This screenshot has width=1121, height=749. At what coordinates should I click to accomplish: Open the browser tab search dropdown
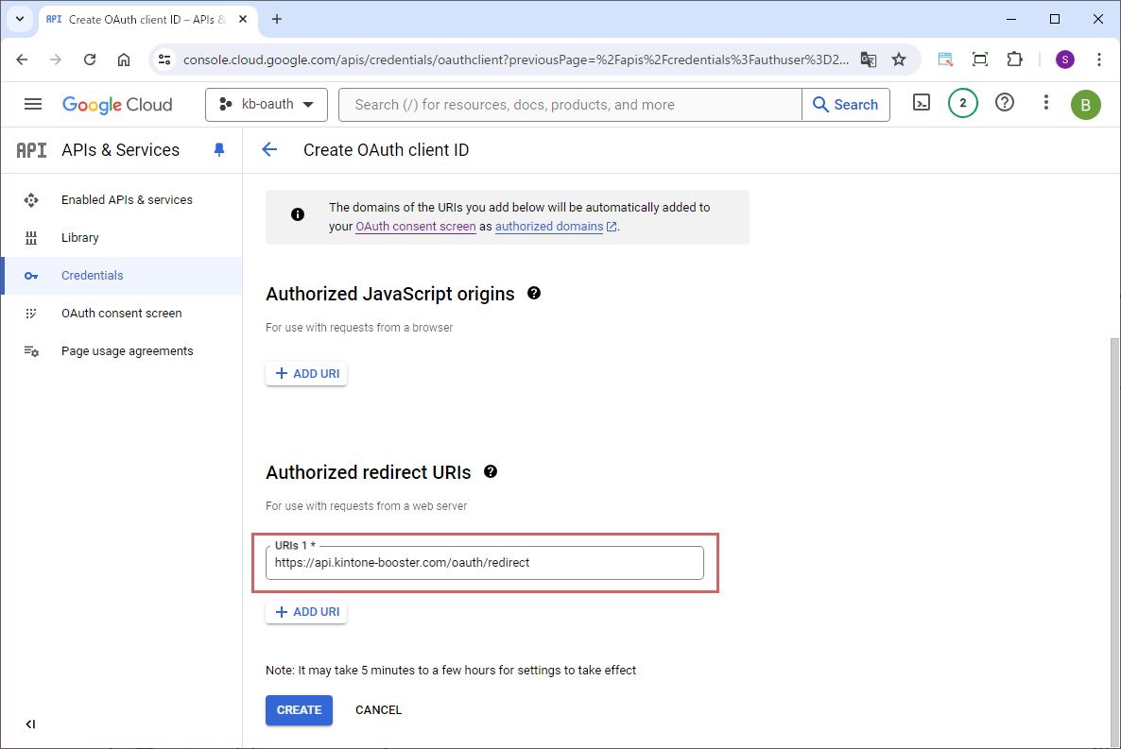point(19,19)
